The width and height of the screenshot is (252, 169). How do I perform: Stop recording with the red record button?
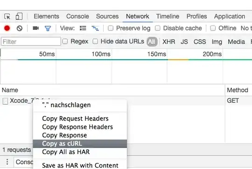coord(7,28)
